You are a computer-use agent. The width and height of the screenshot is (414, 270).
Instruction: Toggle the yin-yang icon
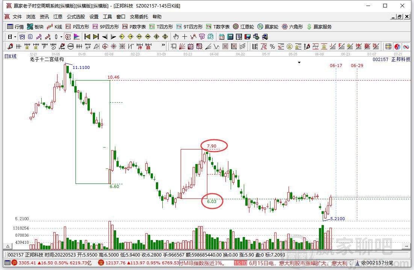397,46
